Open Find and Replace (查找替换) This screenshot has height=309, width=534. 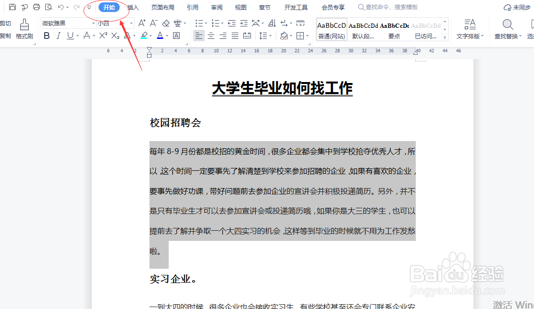coord(507,29)
